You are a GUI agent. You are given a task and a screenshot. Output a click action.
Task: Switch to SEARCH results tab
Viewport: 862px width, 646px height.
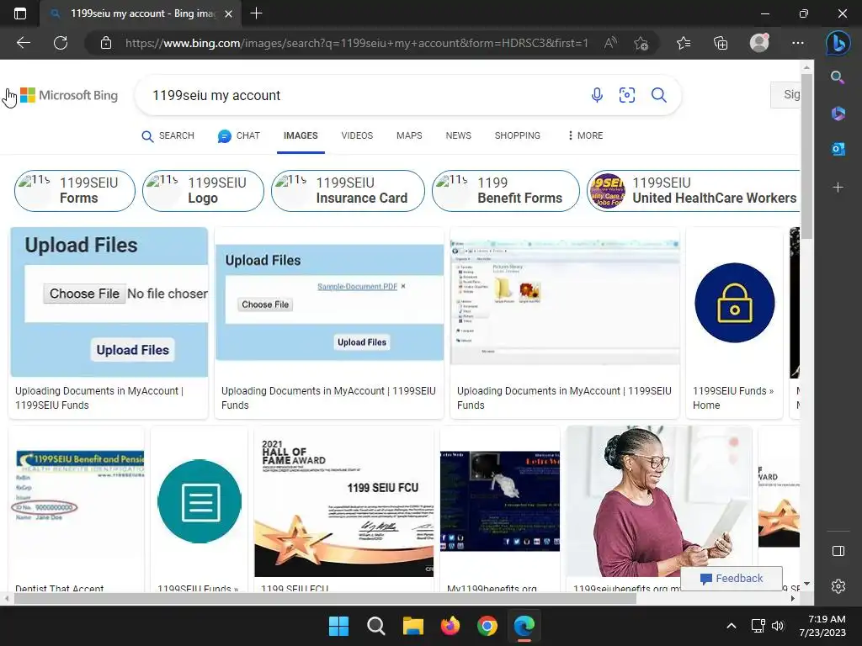168,135
